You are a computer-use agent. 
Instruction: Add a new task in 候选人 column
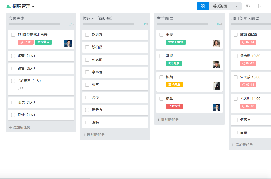coord(95,135)
